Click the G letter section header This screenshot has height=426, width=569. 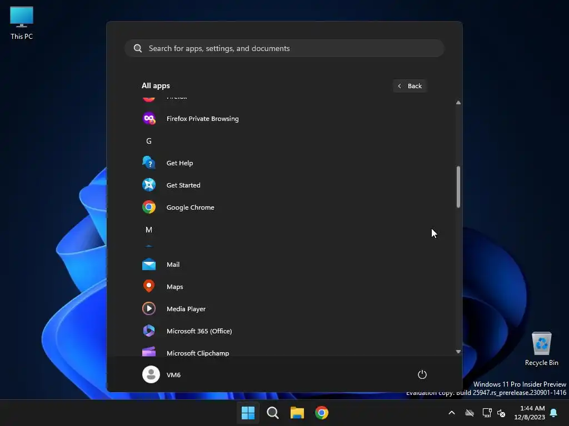coord(149,141)
